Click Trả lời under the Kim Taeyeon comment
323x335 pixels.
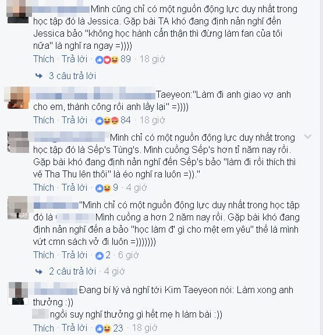[x=74, y=328]
